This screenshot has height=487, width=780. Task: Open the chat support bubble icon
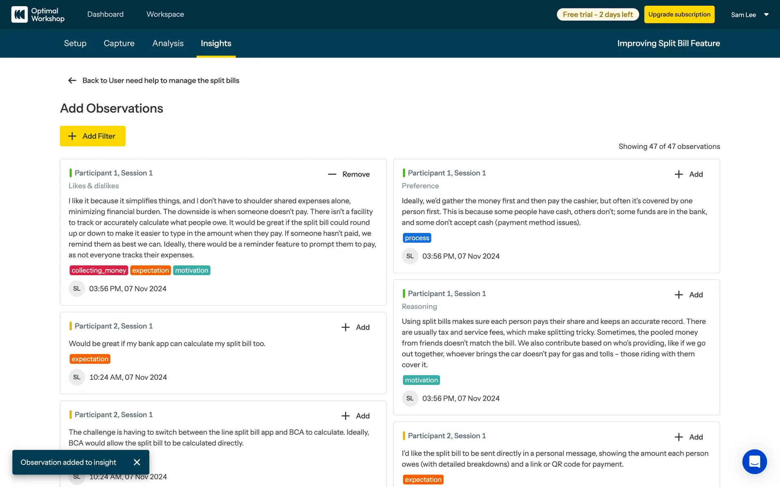click(754, 461)
